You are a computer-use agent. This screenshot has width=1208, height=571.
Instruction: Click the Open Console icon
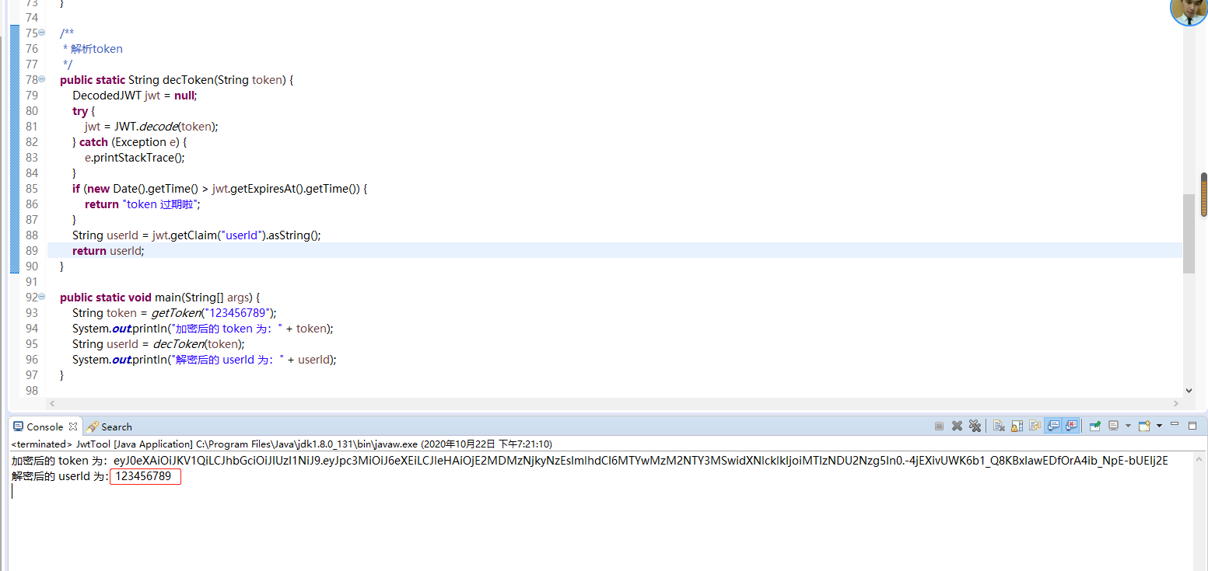point(1144,426)
